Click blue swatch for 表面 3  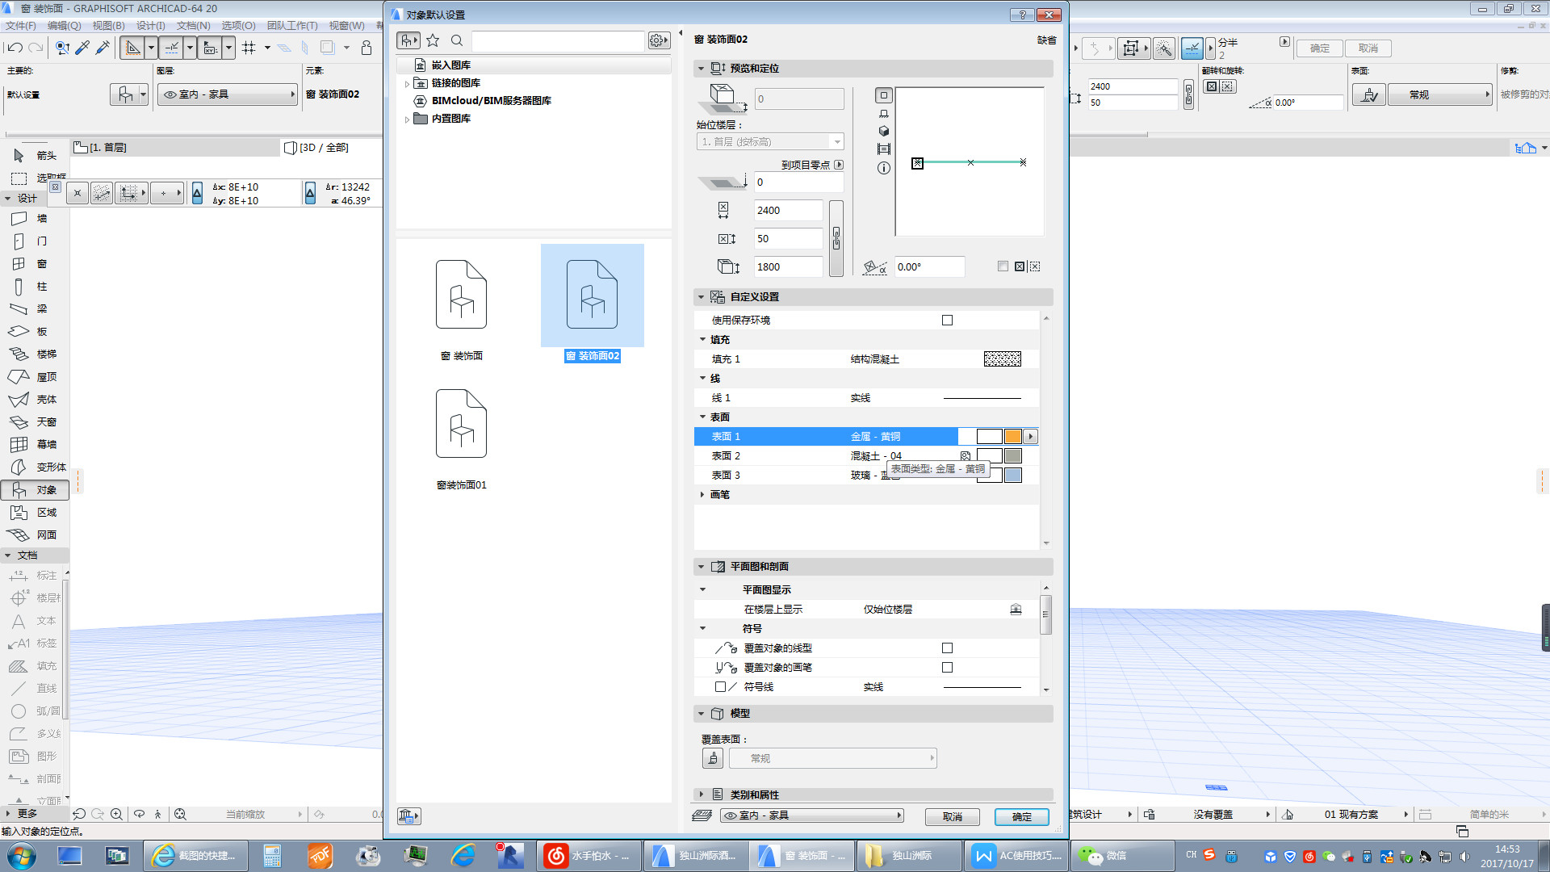pyautogui.click(x=1012, y=476)
